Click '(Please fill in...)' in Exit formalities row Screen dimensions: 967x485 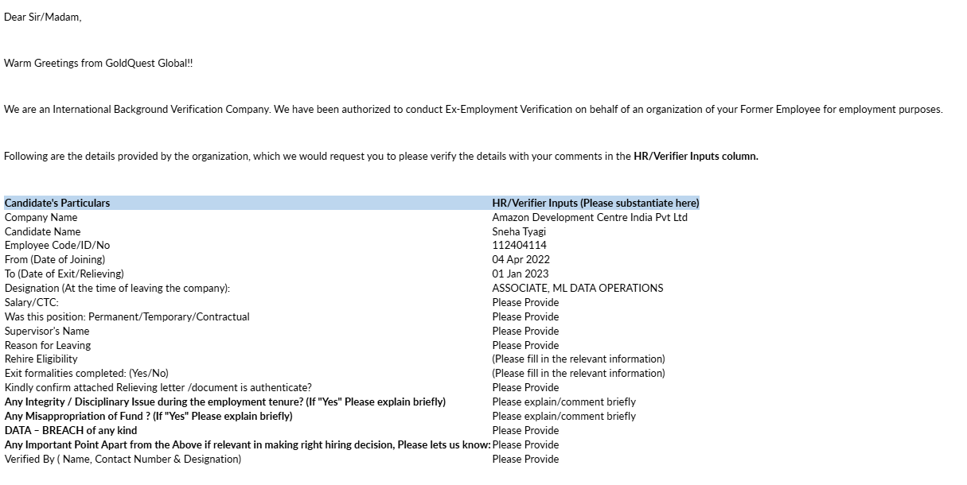(579, 374)
